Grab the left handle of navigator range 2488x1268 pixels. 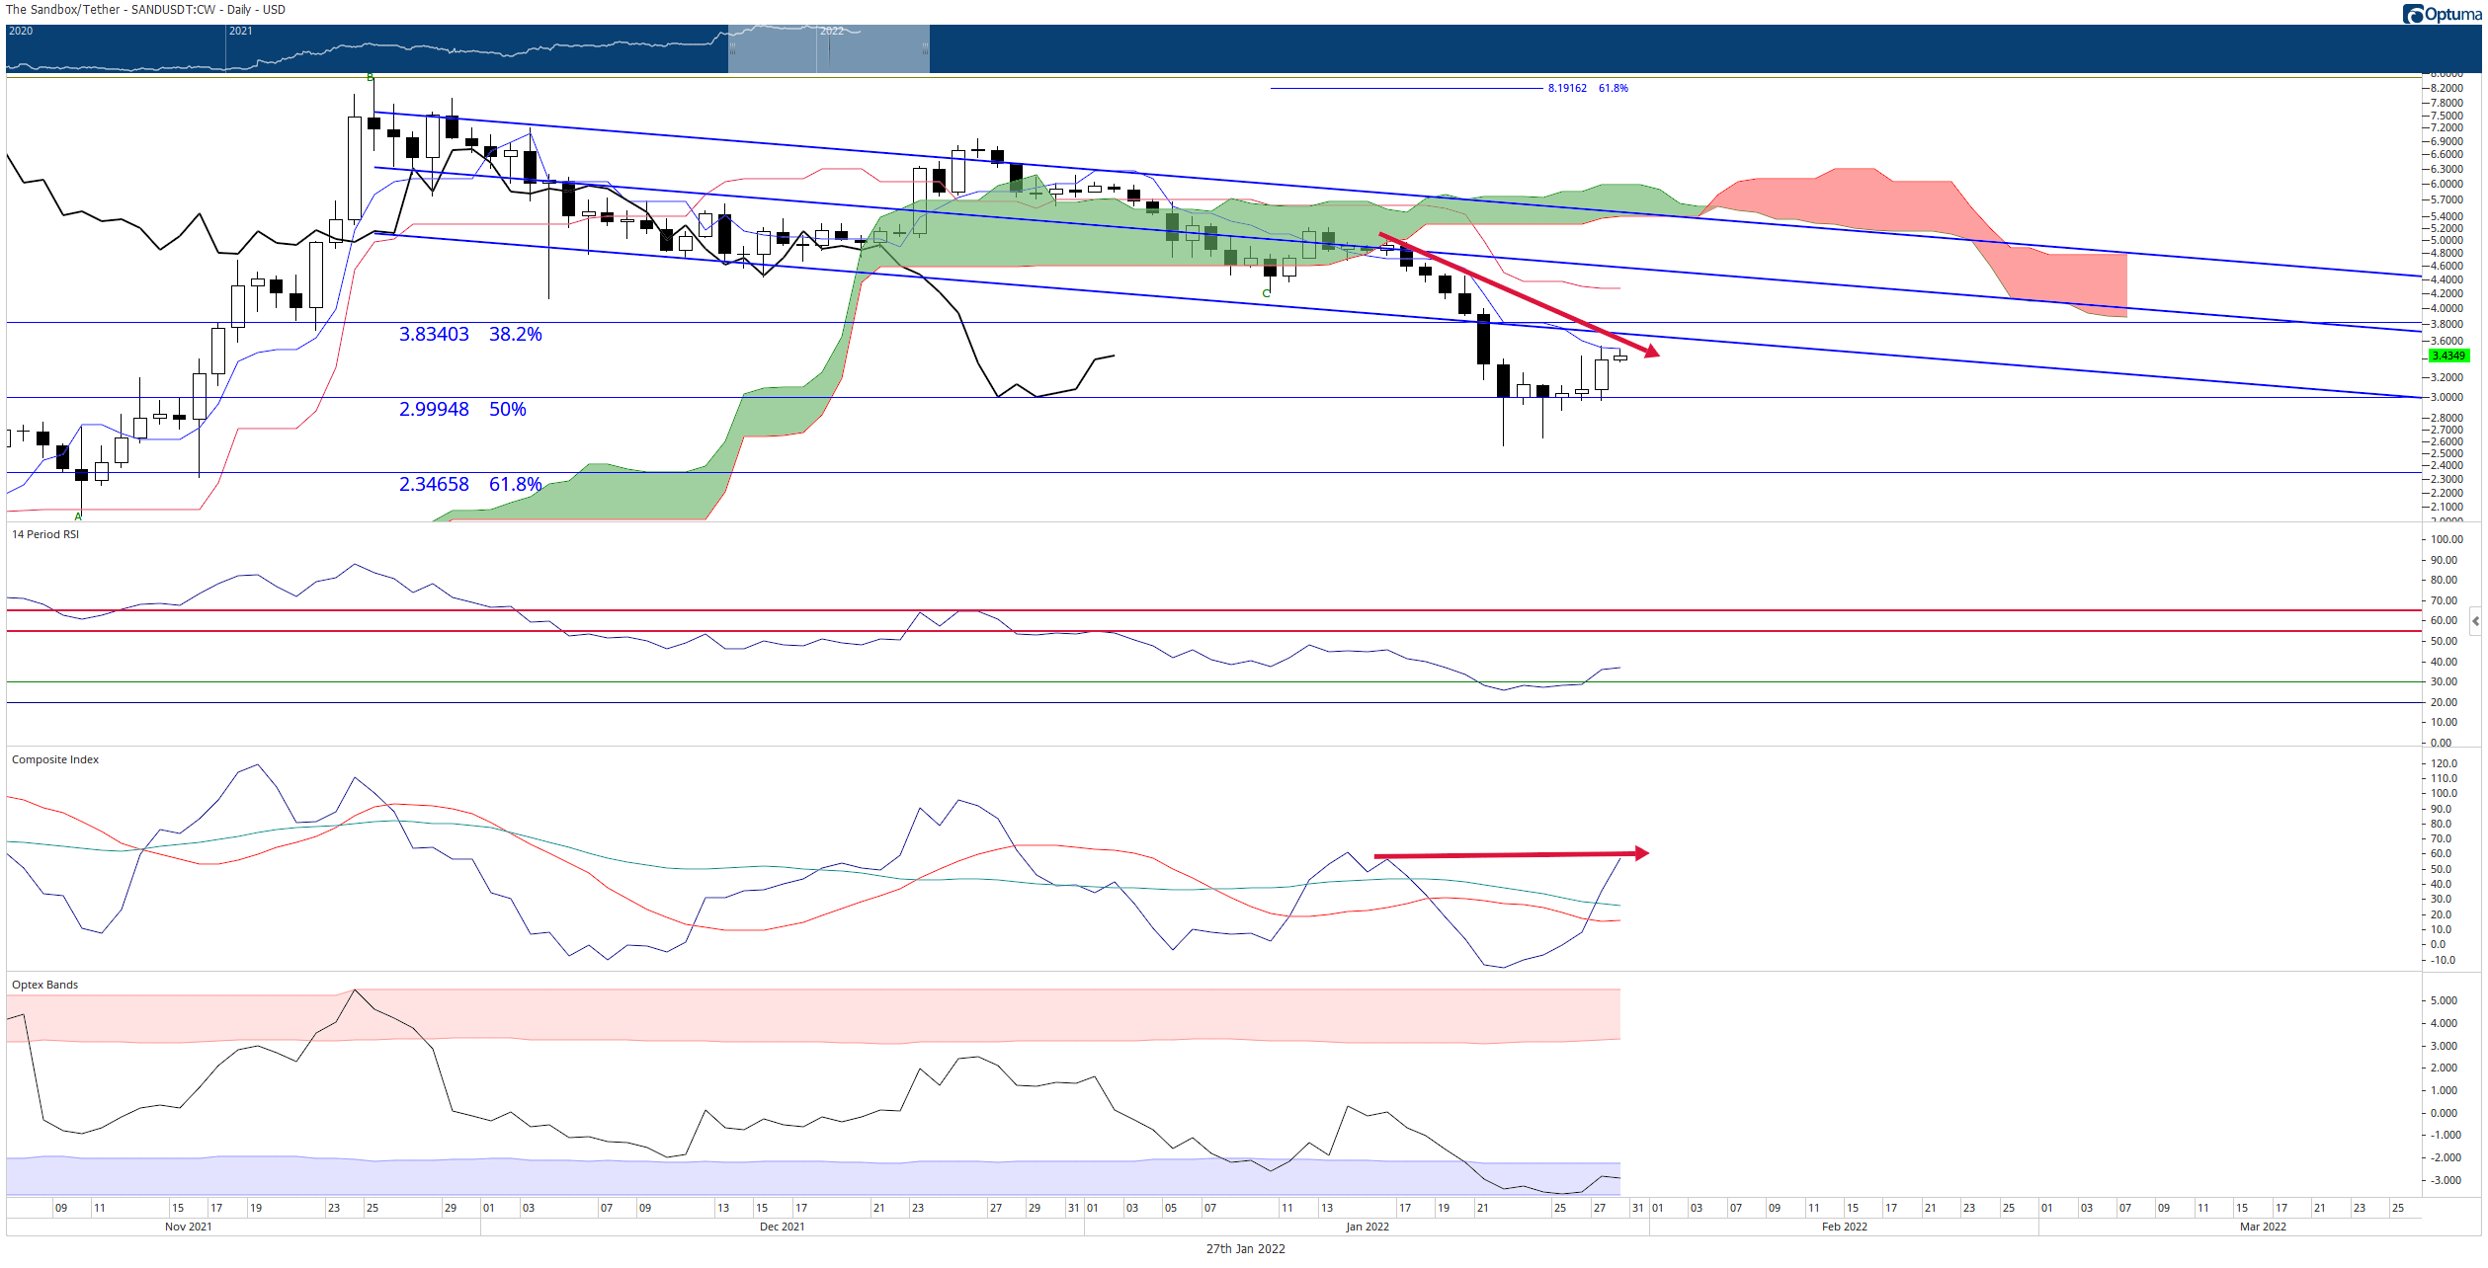(x=732, y=48)
